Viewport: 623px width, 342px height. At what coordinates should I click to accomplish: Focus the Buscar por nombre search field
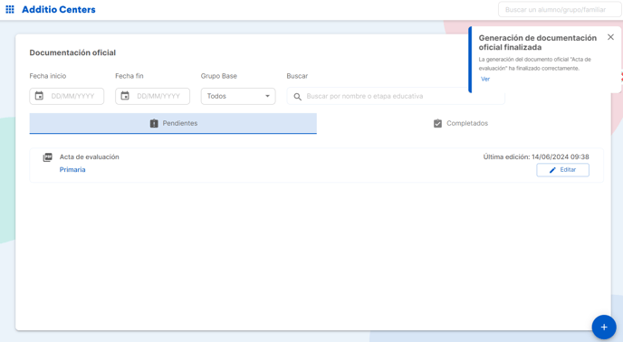point(396,96)
